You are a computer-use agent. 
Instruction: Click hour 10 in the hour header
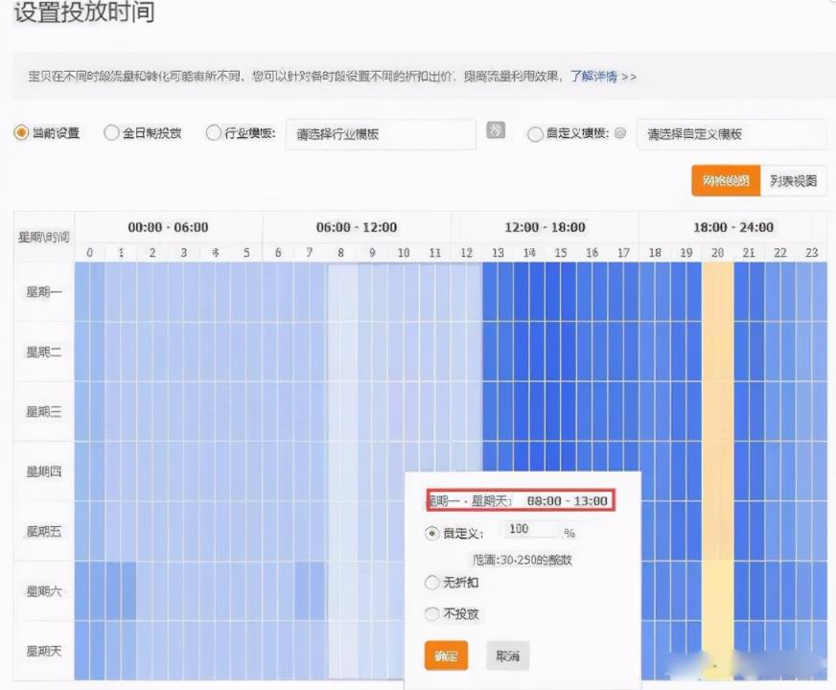coord(404,253)
